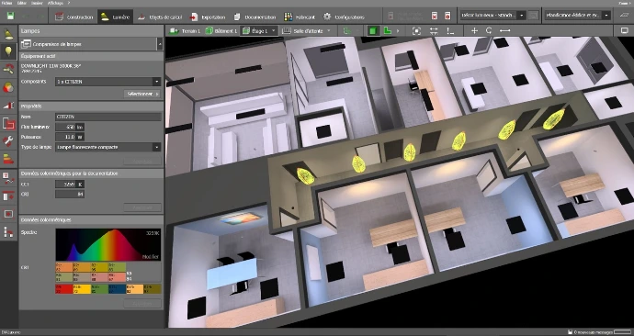Click the zoom-to-fit view icon
This screenshot has height=336, width=634.
pyautogui.click(x=416, y=30)
